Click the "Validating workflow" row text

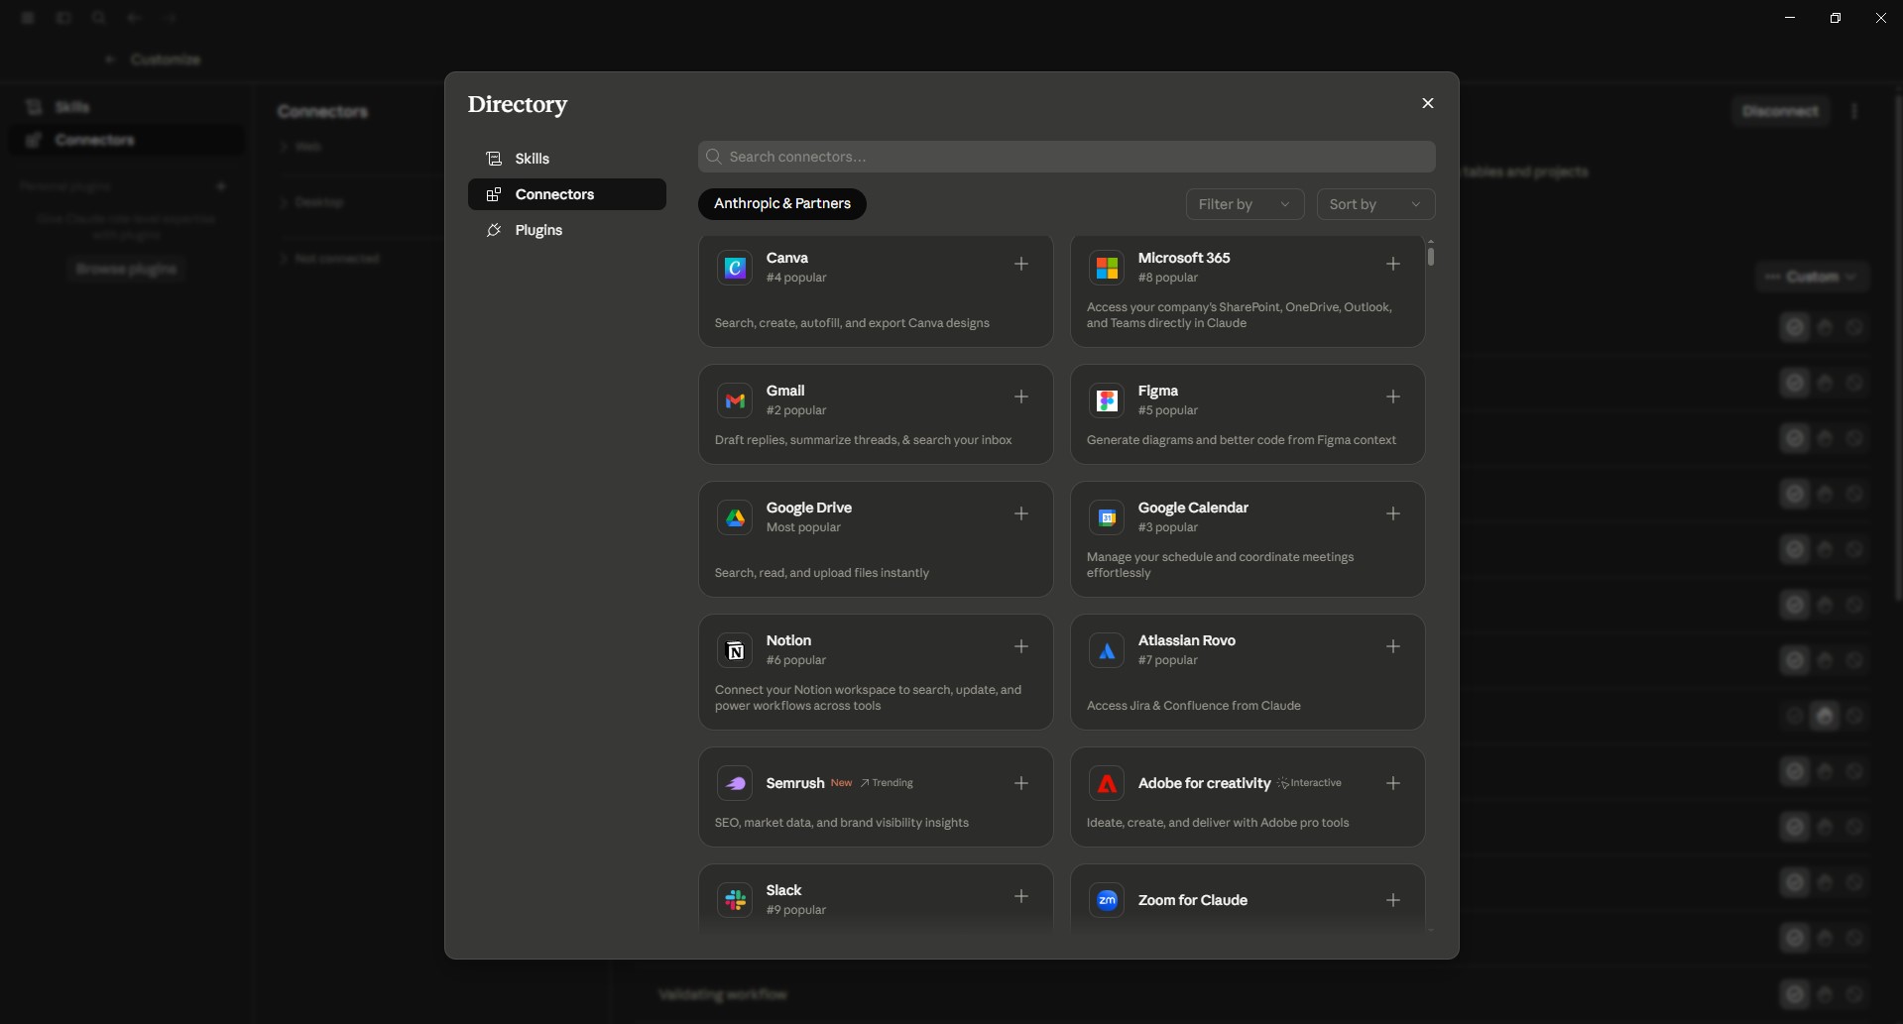click(723, 994)
